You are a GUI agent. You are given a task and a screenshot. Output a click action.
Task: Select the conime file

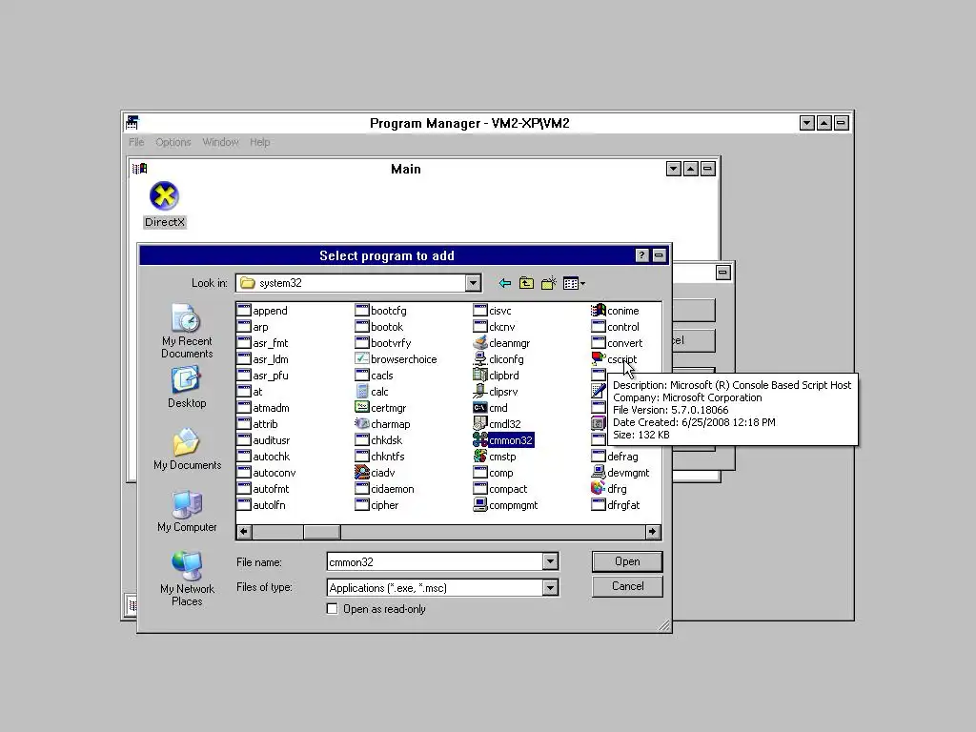pos(615,311)
